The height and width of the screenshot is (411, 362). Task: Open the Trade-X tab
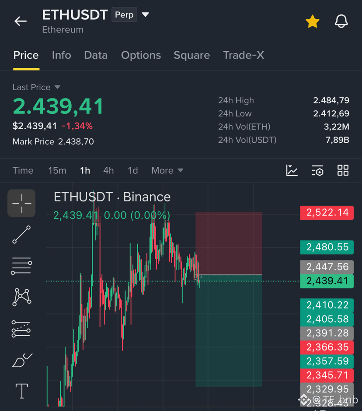click(244, 55)
